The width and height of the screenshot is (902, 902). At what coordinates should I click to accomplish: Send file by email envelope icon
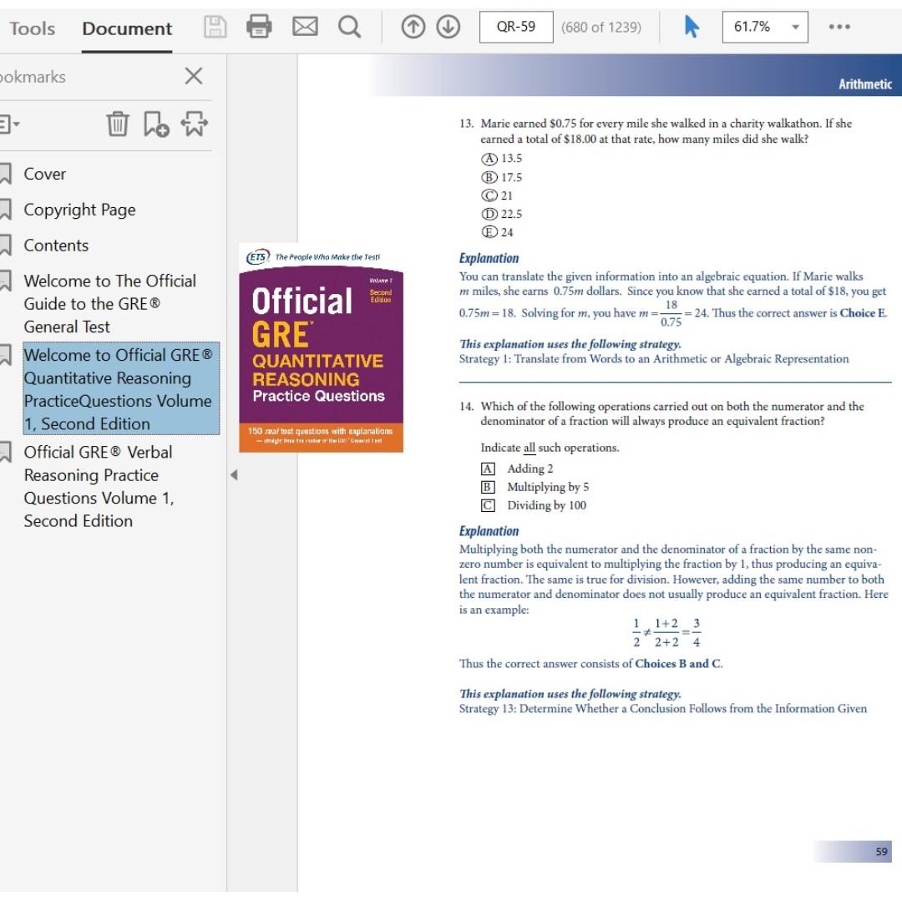305,27
